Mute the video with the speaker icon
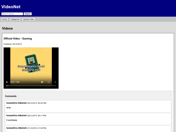Screen dimensions: 176x132 pyautogui.click(x=42, y=82)
